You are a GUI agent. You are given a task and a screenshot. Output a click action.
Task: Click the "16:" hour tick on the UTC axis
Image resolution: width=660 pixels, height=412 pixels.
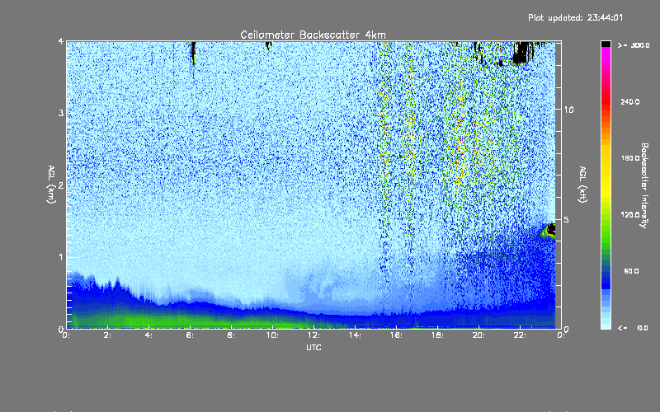point(397,335)
